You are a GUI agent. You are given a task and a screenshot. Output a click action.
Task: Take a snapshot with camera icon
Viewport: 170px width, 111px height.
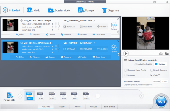pyautogui.click(x=161, y=54)
